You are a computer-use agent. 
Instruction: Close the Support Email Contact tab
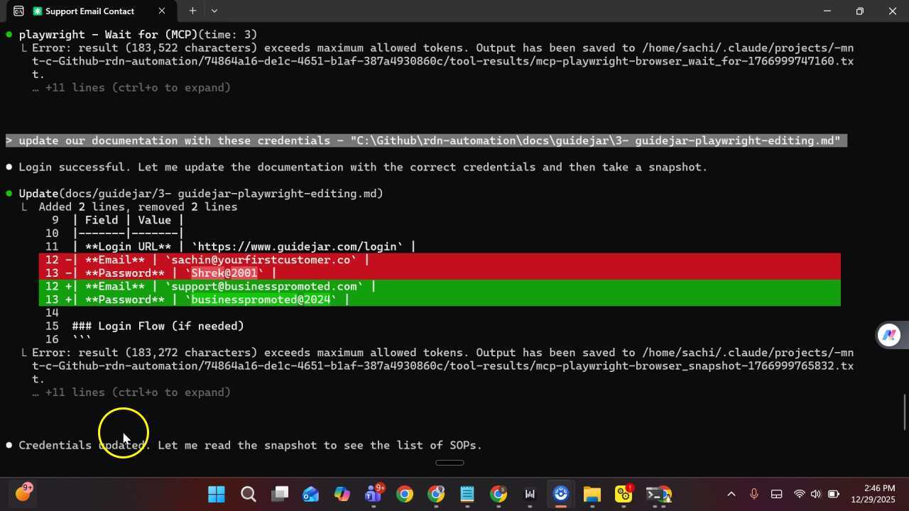coord(162,11)
